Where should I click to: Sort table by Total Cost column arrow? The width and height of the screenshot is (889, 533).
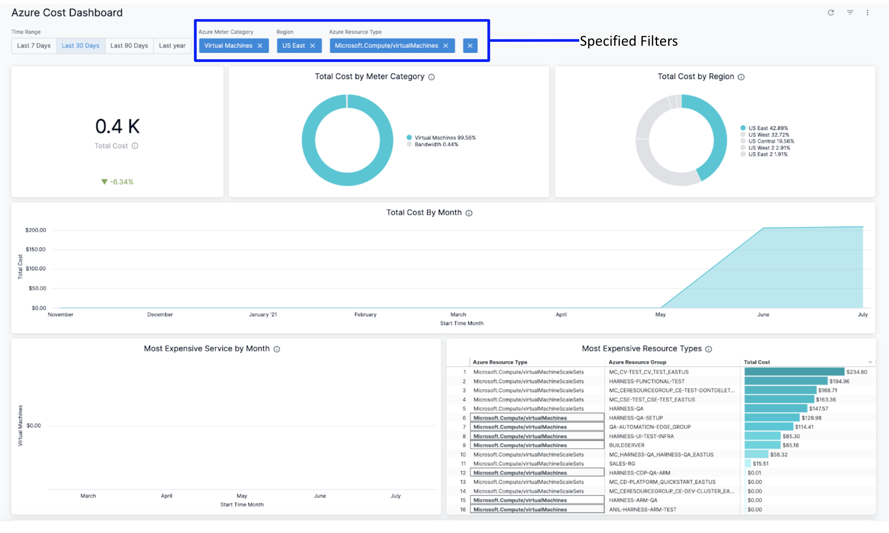tap(870, 362)
